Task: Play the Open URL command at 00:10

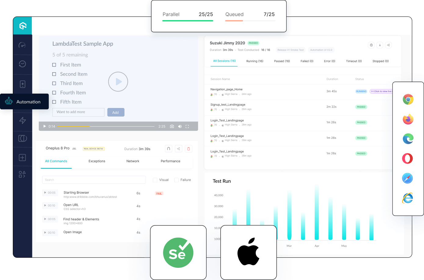Action: click(50, 206)
